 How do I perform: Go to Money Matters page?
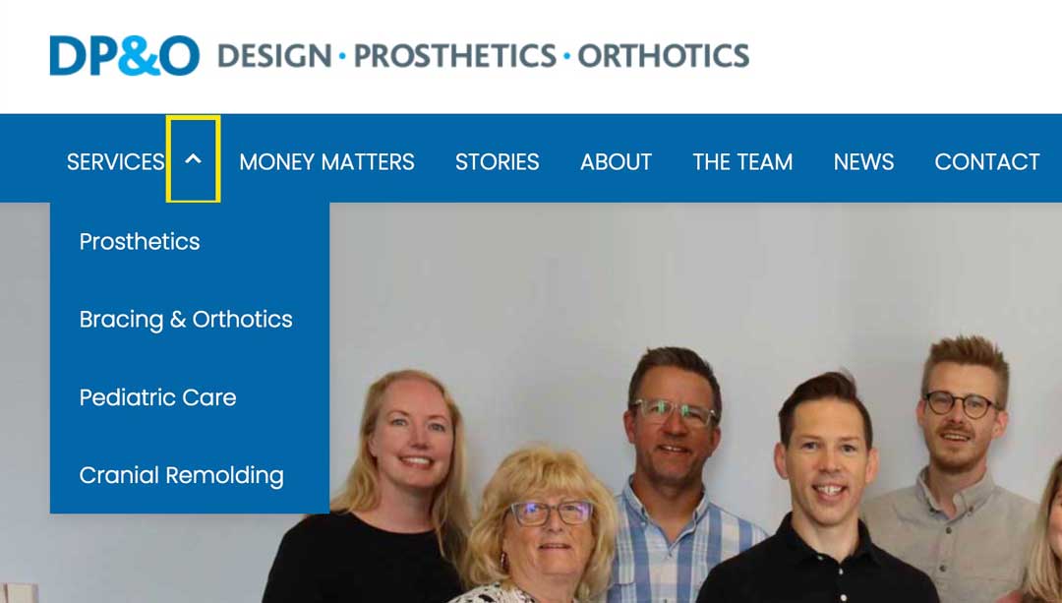[x=326, y=162]
